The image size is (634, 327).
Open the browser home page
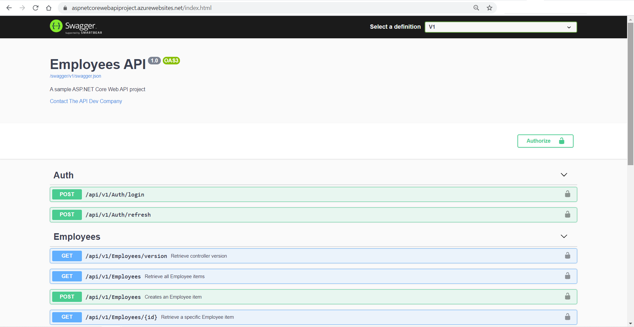coord(49,8)
